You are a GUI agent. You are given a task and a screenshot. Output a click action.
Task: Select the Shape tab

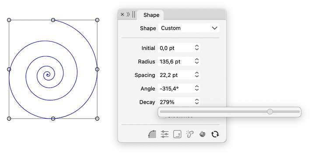(x=151, y=15)
